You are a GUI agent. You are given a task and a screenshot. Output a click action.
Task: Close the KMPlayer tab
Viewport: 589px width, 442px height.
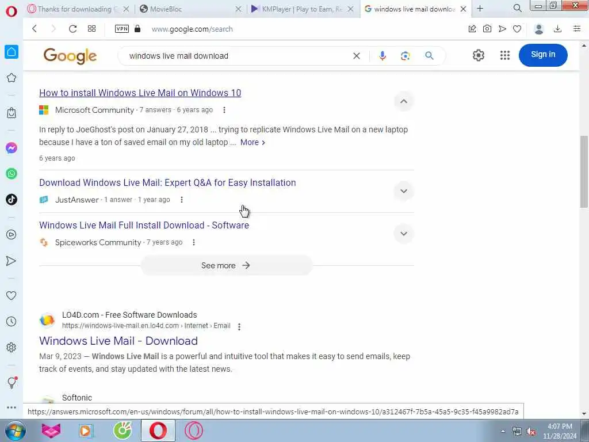pyautogui.click(x=350, y=9)
